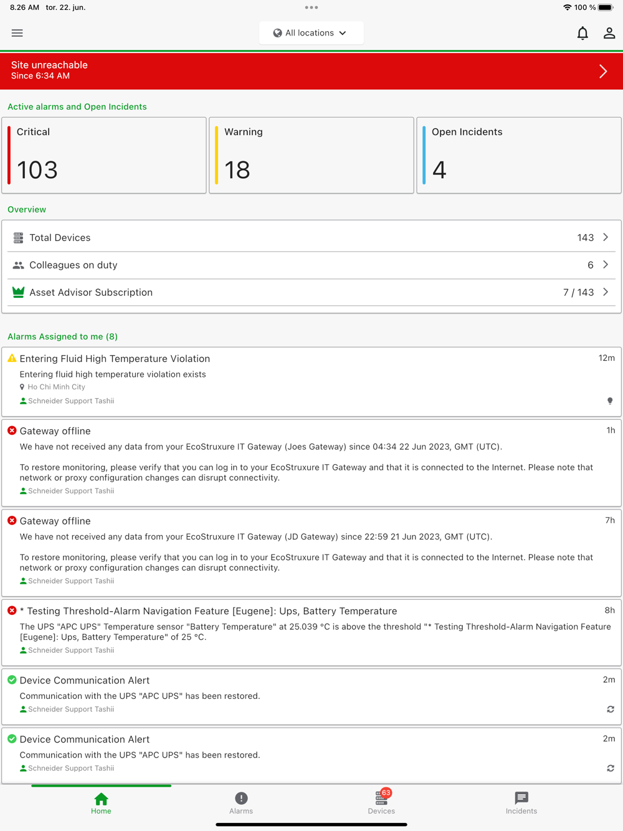The width and height of the screenshot is (623, 831).
Task: Open the All locations dropdown
Action: pyautogui.click(x=311, y=33)
